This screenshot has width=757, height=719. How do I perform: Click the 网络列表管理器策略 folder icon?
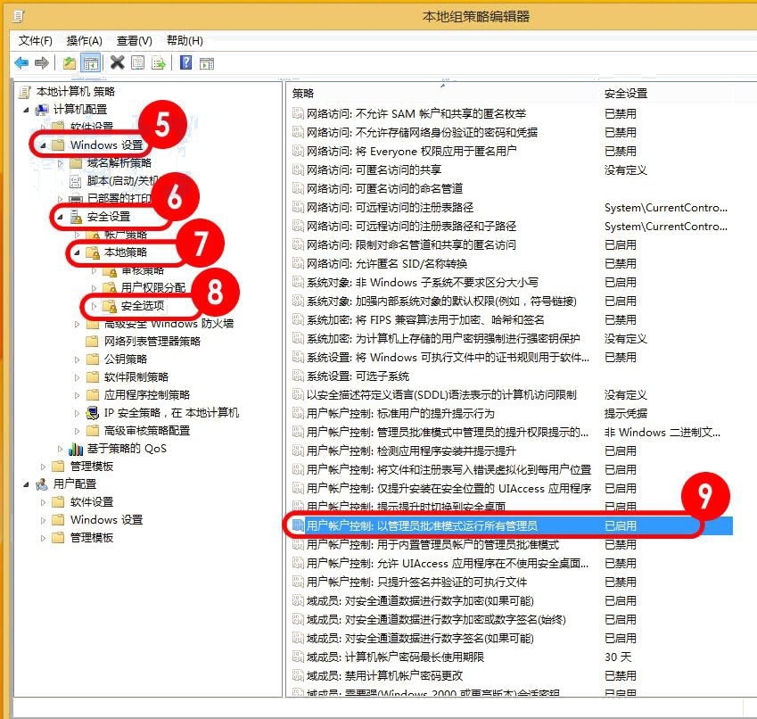tap(92, 342)
